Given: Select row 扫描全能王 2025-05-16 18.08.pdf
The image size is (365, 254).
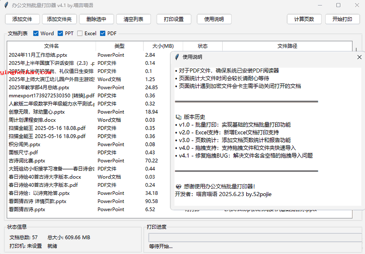Looking at the screenshot, I should click(x=89, y=128).
